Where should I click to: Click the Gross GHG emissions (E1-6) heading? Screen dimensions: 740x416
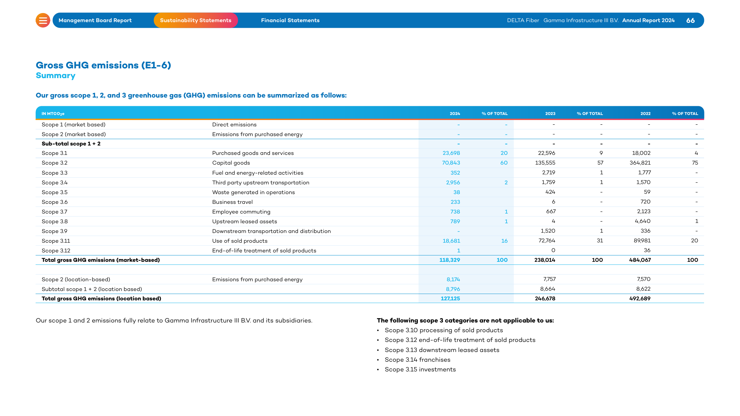coord(103,65)
